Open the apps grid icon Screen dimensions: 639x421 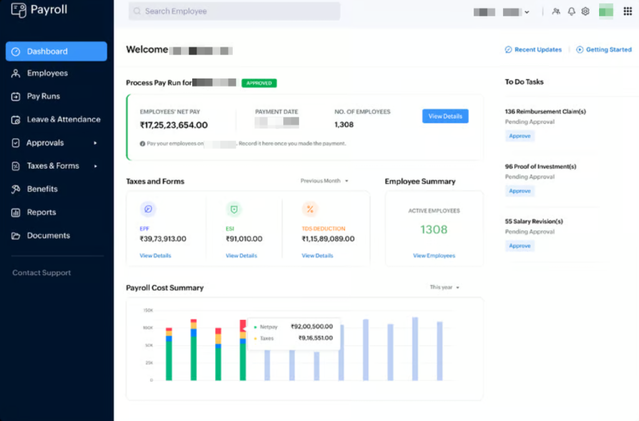[x=628, y=11]
